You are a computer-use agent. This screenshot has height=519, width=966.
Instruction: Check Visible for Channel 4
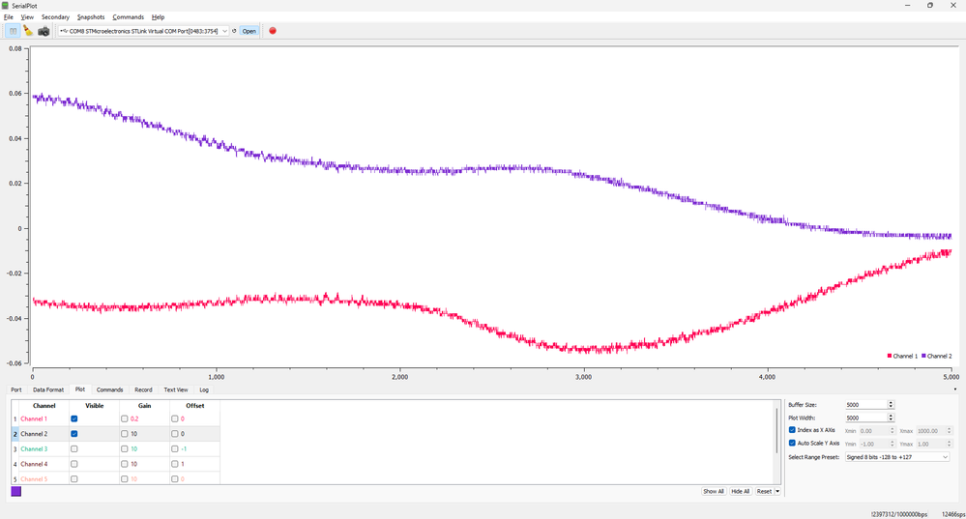[x=73, y=464]
